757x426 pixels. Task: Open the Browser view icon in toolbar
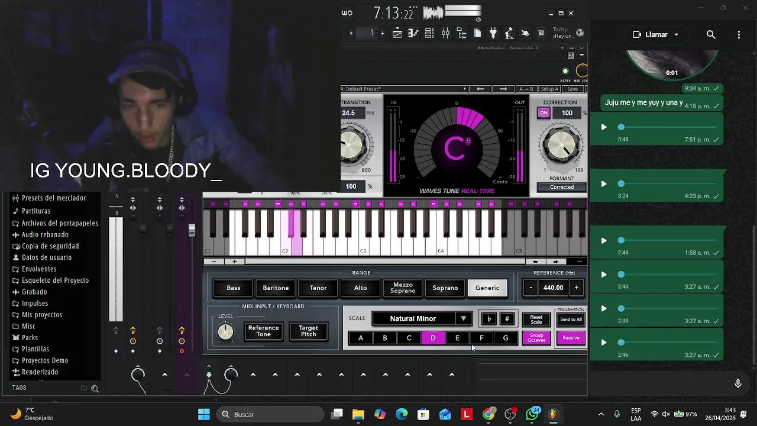(x=461, y=33)
